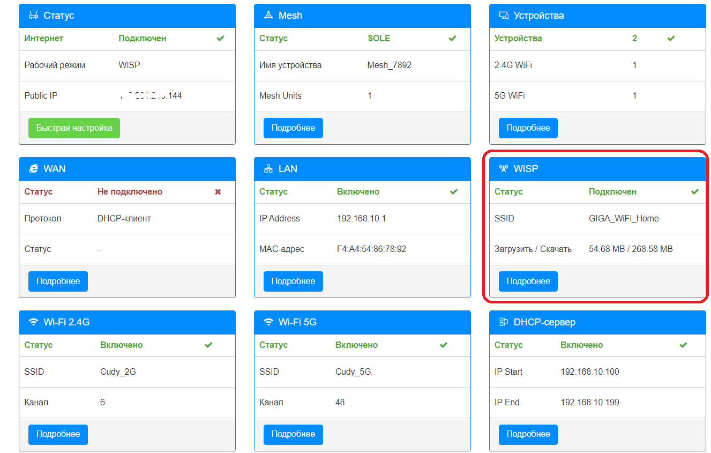
Task: Click the Wi-Fi 5G signal icon
Action: (x=268, y=322)
